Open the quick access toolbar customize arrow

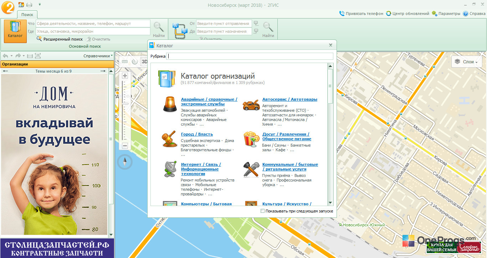coord(40,5)
